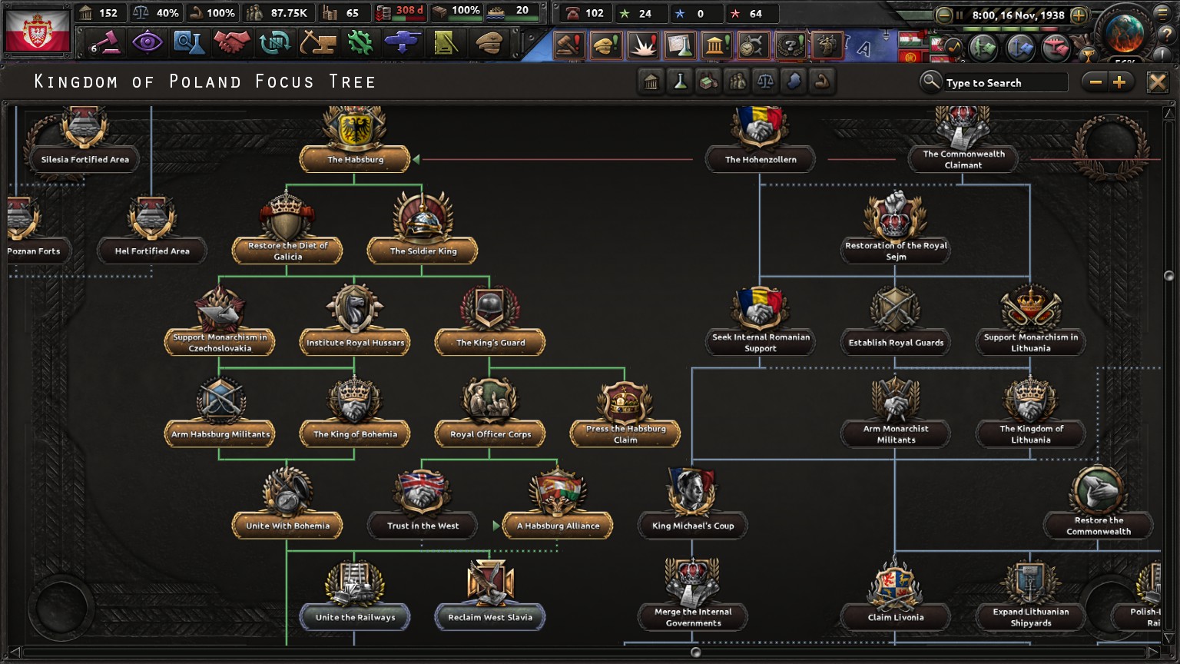
Task: Open the Construction crane icon
Action: pos(317,42)
